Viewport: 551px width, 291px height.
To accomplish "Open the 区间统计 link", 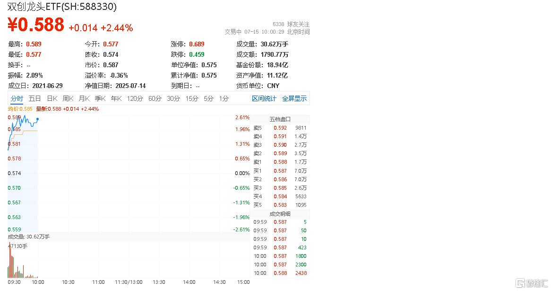I will point(264,98).
